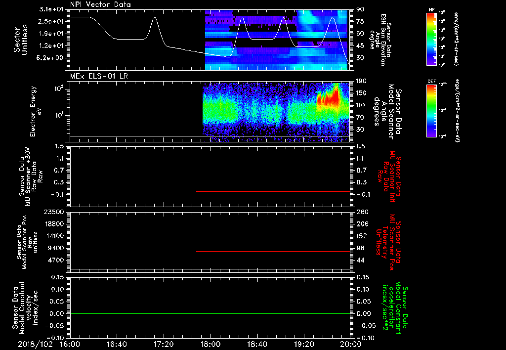Click the 110 scanner angle tick label
506x350 pixels.
[361, 105]
